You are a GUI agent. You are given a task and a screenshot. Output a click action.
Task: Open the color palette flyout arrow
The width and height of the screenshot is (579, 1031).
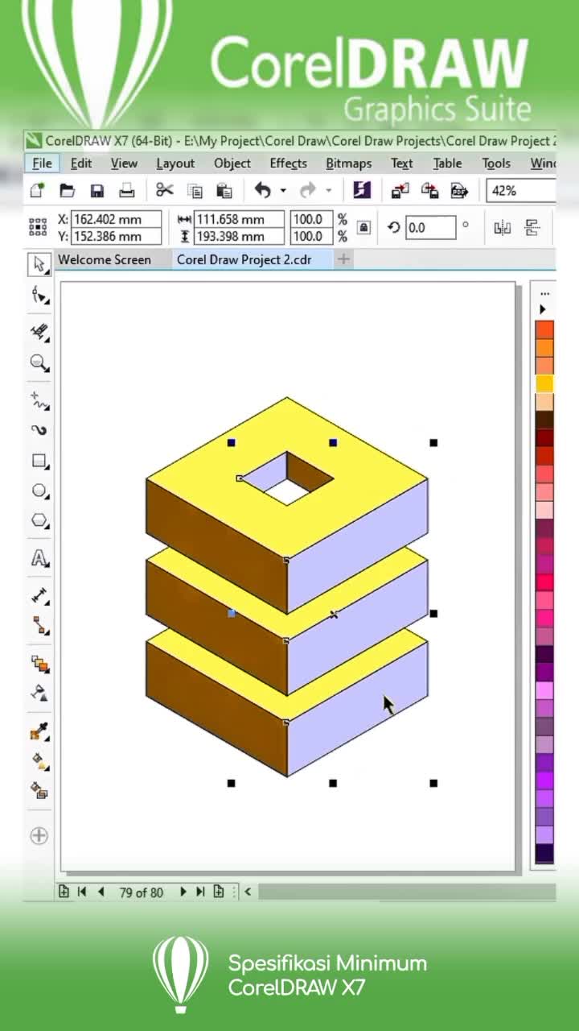coord(544,309)
